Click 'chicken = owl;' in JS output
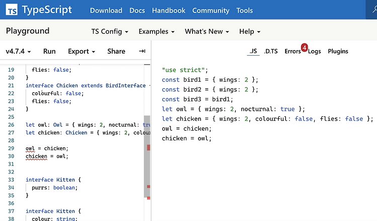The image size is (377, 221). coord(186,138)
